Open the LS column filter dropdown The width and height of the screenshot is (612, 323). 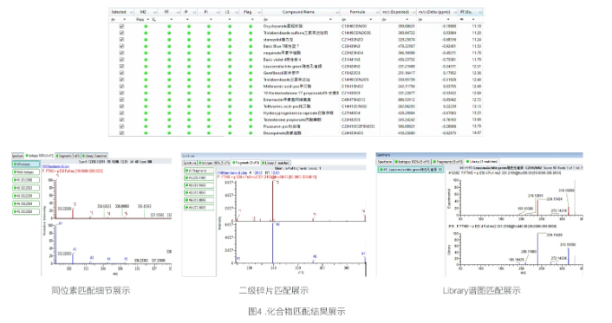tap(230, 20)
